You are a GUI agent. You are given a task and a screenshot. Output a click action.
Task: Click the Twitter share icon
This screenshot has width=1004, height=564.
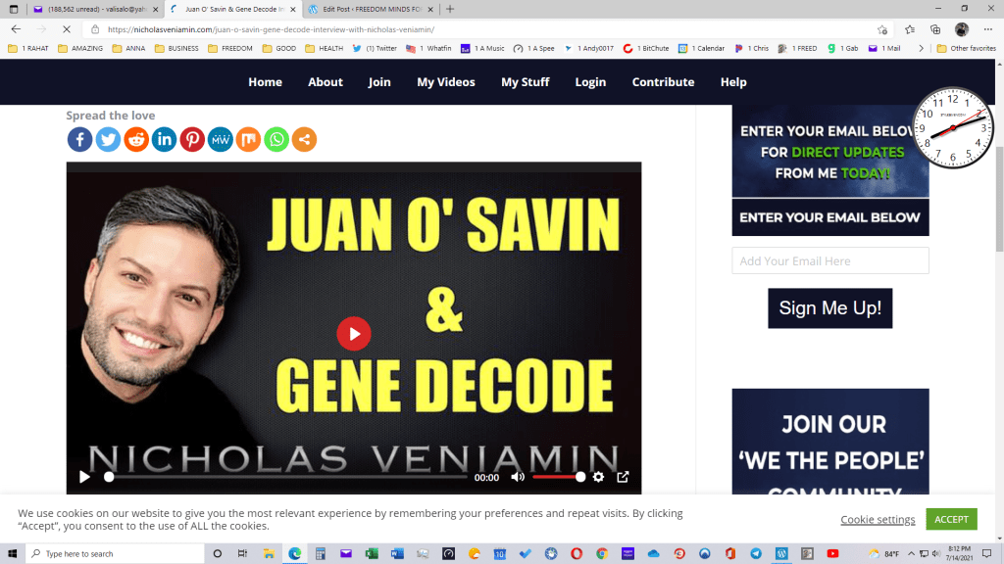pyautogui.click(x=108, y=140)
